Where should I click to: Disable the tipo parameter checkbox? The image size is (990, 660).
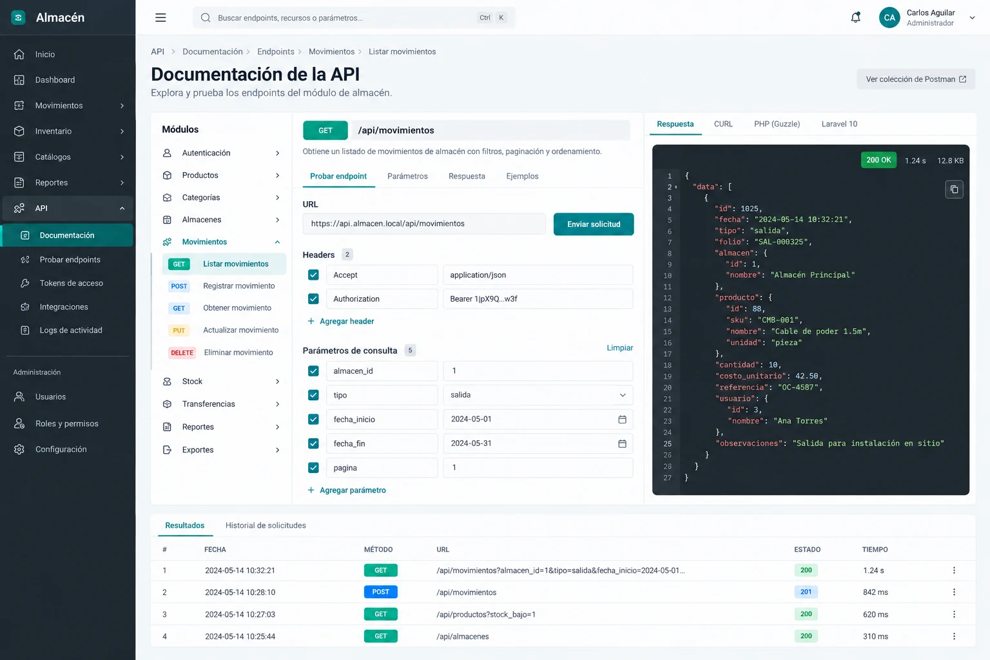[313, 395]
